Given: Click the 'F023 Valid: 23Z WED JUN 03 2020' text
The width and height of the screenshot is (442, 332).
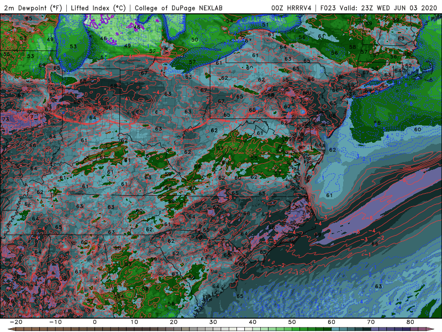Looking at the screenshot, I should (378, 8).
